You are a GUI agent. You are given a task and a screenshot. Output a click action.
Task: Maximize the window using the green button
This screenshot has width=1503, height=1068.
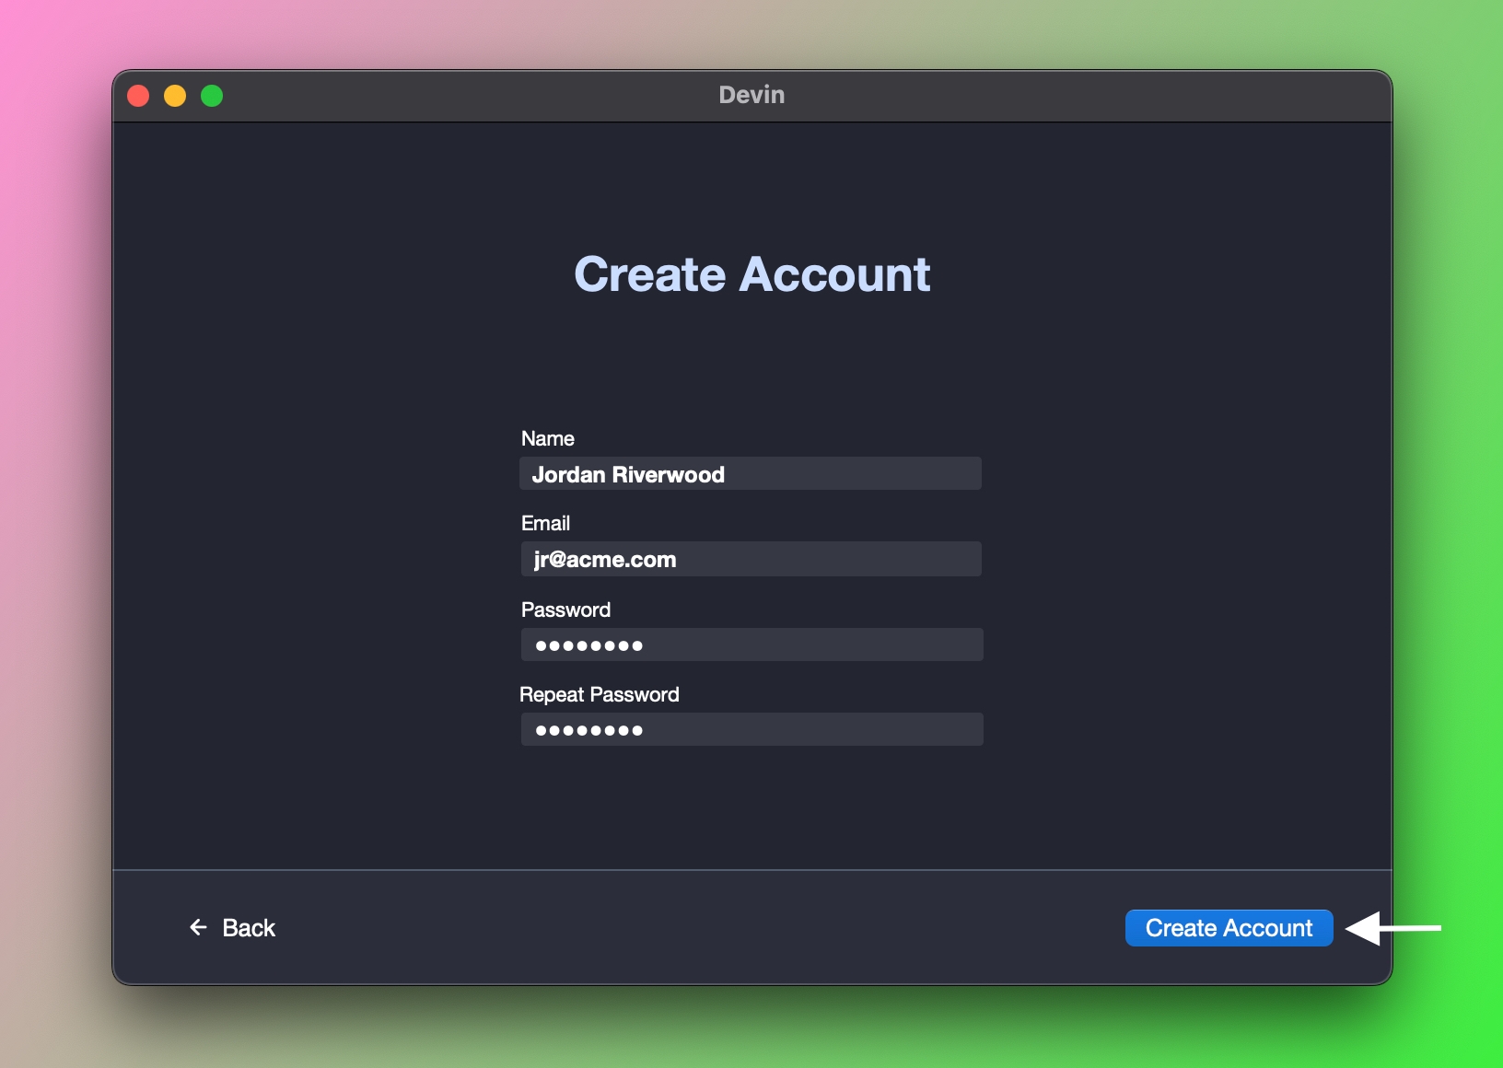click(212, 96)
